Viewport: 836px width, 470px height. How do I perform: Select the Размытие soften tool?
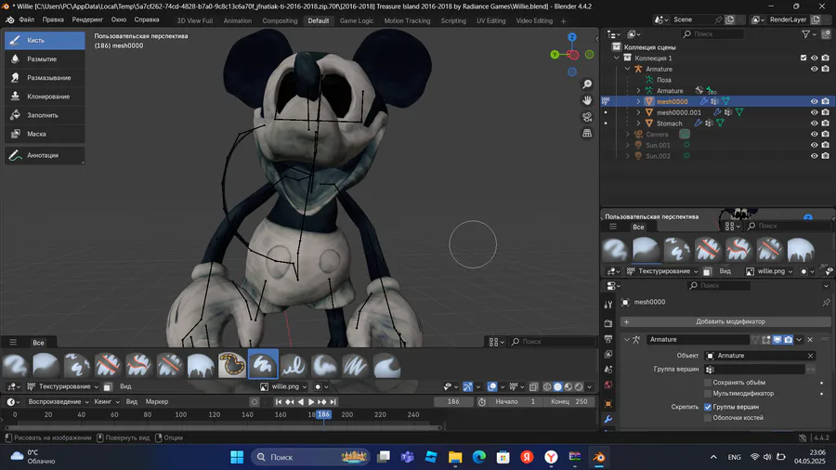click(45, 59)
